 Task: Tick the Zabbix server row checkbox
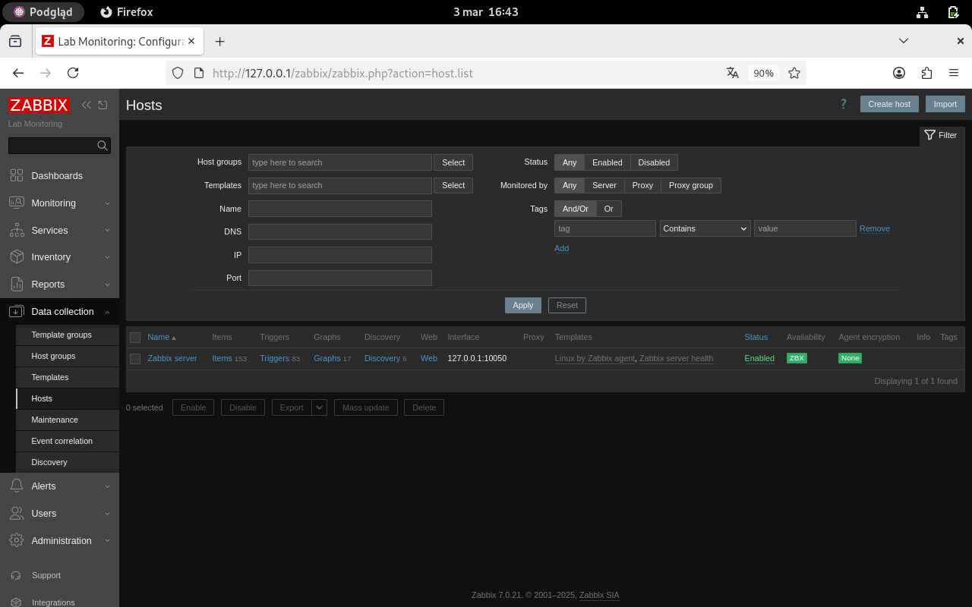click(x=135, y=359)
